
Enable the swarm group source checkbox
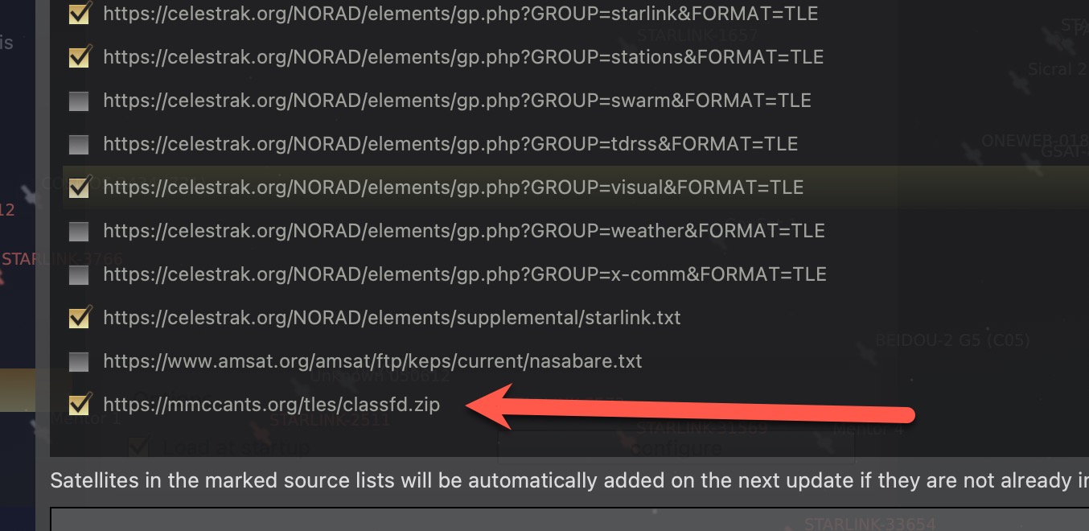point(79,101)
